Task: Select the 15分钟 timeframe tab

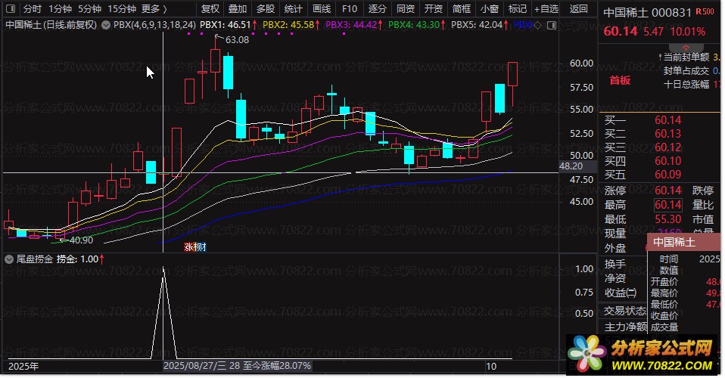Action: coord(122,9)
